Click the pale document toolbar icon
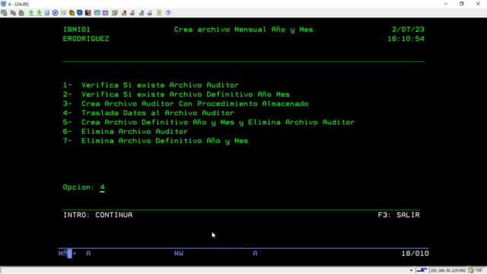The width and height of the screenshot is (487, 274). click(x=64, y=13)
